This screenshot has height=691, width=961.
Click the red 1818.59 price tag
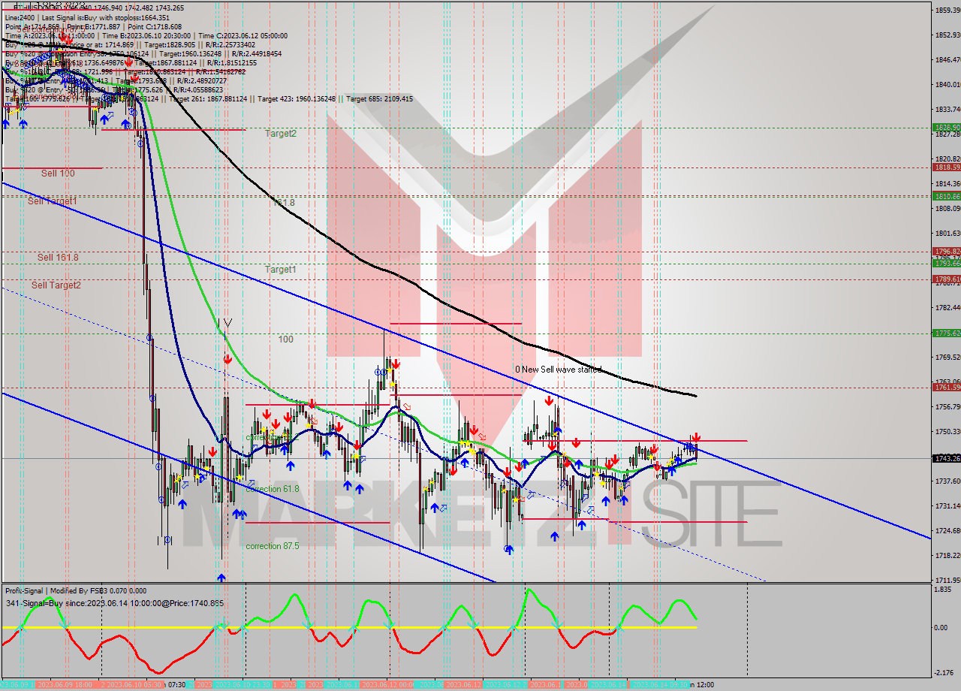click(946, 167)
